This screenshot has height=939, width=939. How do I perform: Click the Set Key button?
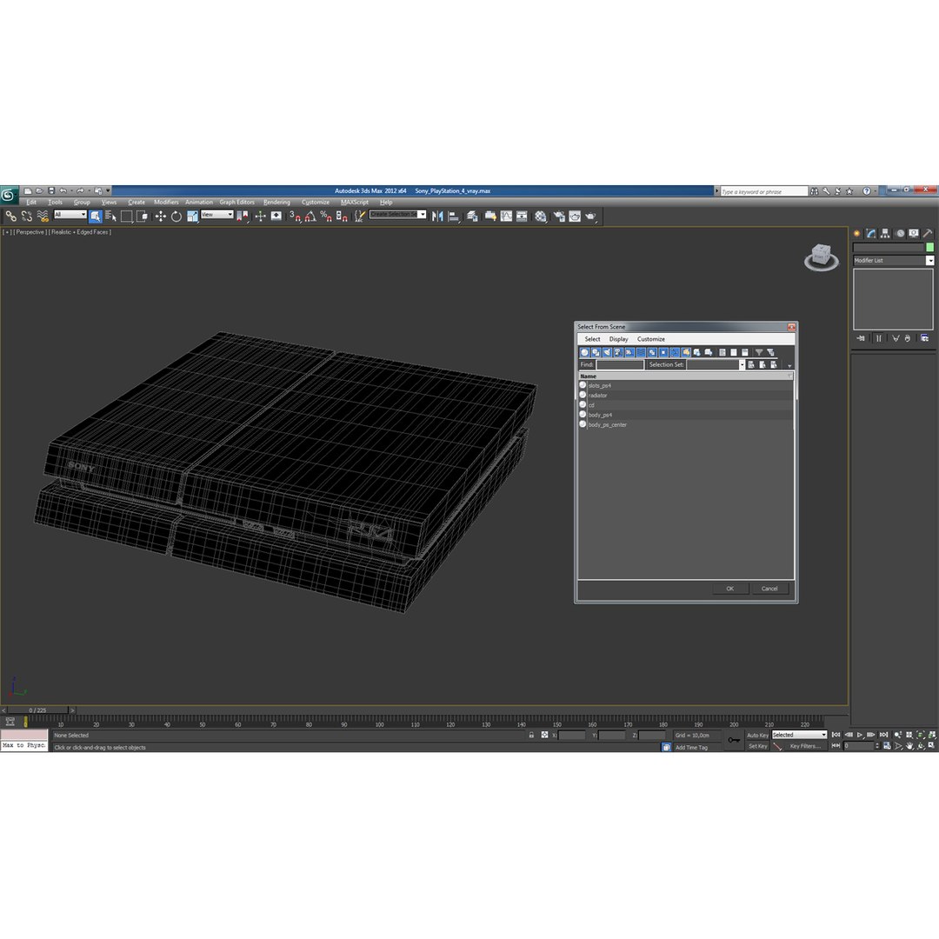click(757, 746)
